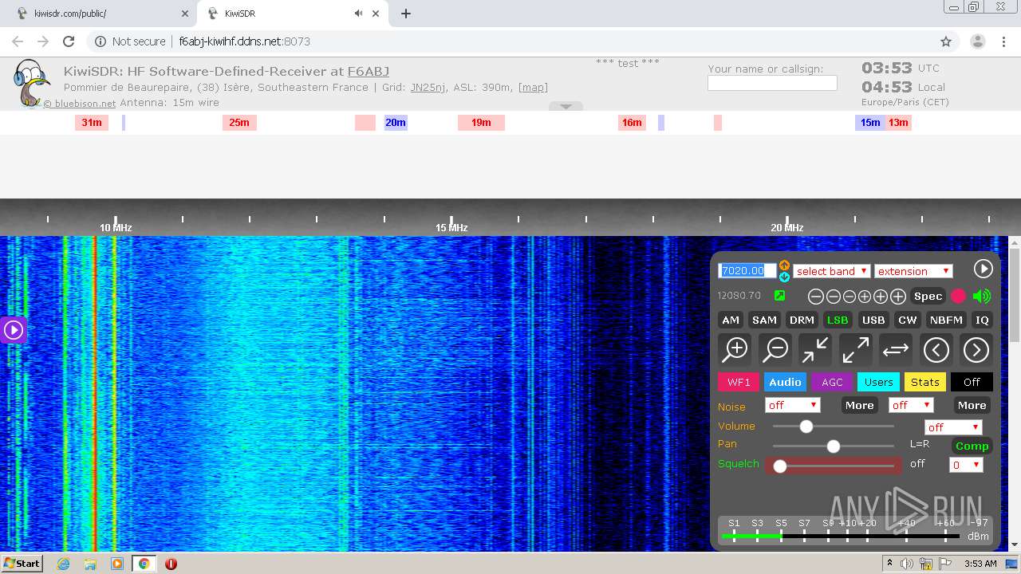Open the [map] link
Viewport: 1021px width, 574px height.
(x=533, y=87)
